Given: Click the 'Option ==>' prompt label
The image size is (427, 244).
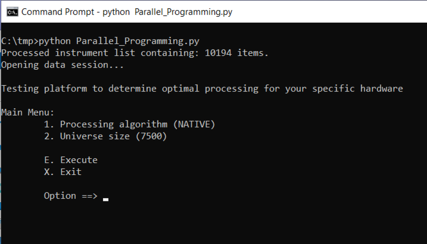Looking at the screenshot, I should point(70,196).
